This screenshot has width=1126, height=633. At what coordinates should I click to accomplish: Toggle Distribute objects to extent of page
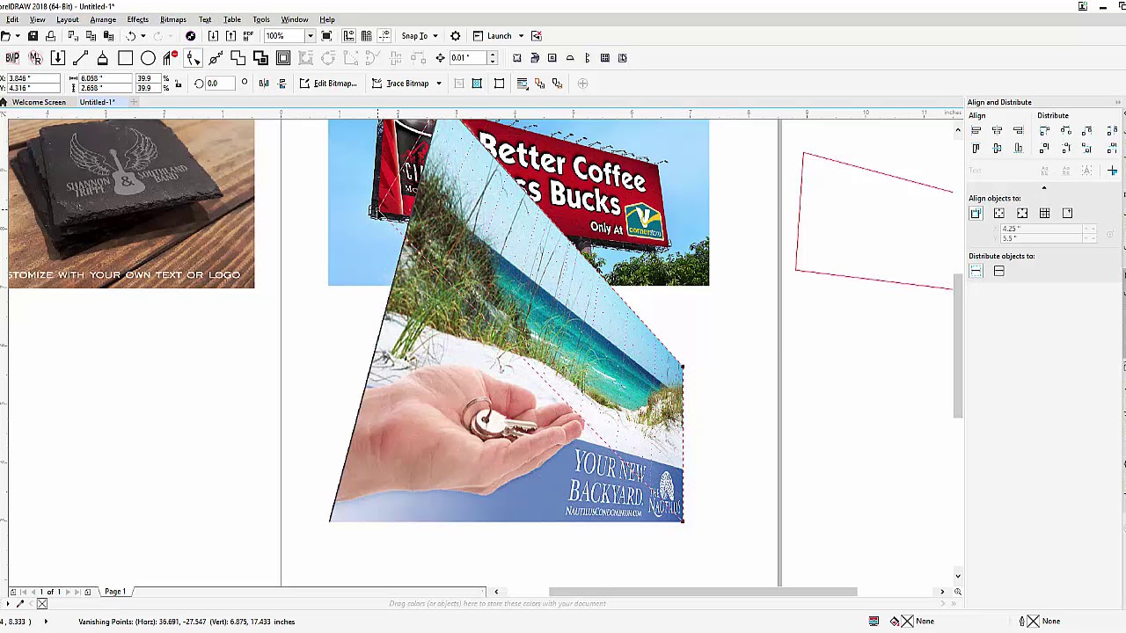click(x=998, y=272)
